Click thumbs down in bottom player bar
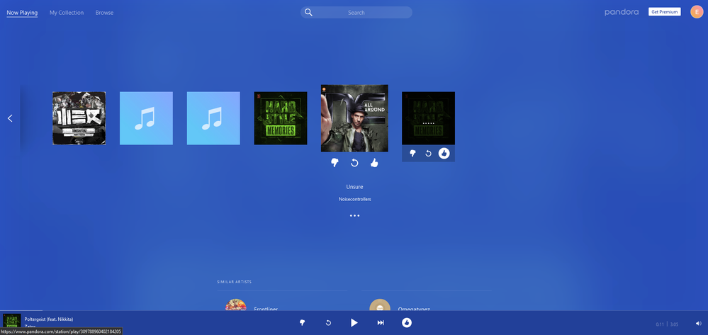Image resolution: width=708 pixels, height=335 pixels. pos(302,323)
